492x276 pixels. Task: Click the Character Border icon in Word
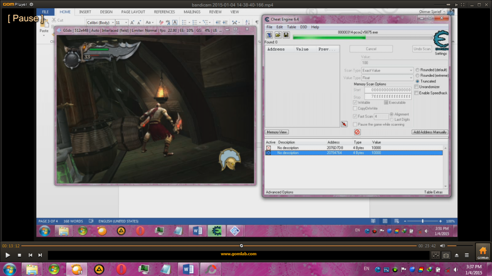click(x=175, y=23)
